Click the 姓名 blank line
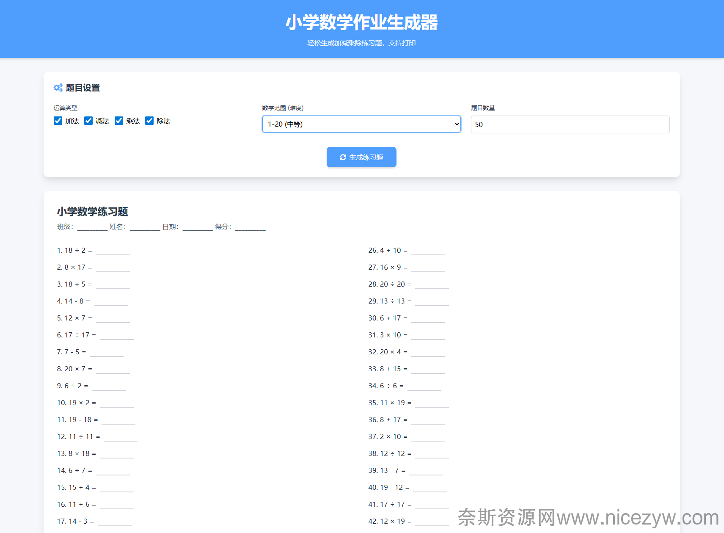The width and height of the screenshot is (724, 533). point(145,227)
